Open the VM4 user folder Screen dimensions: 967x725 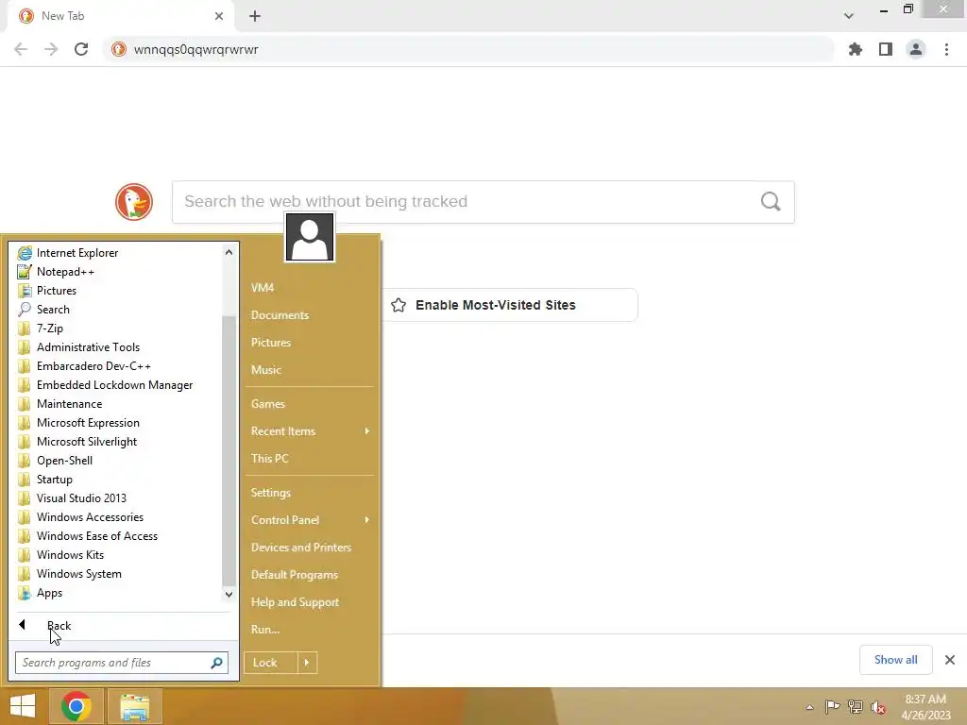(x=263, y=288)
